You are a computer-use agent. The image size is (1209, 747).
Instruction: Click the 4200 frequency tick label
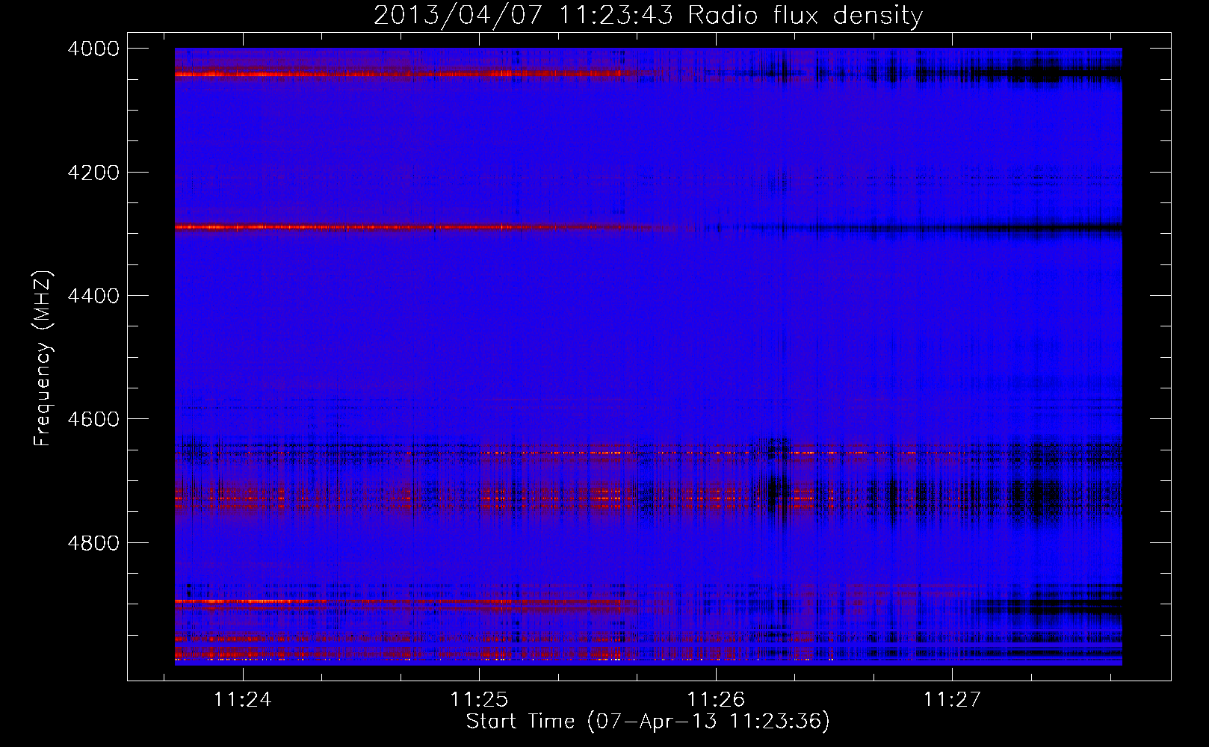93,173
